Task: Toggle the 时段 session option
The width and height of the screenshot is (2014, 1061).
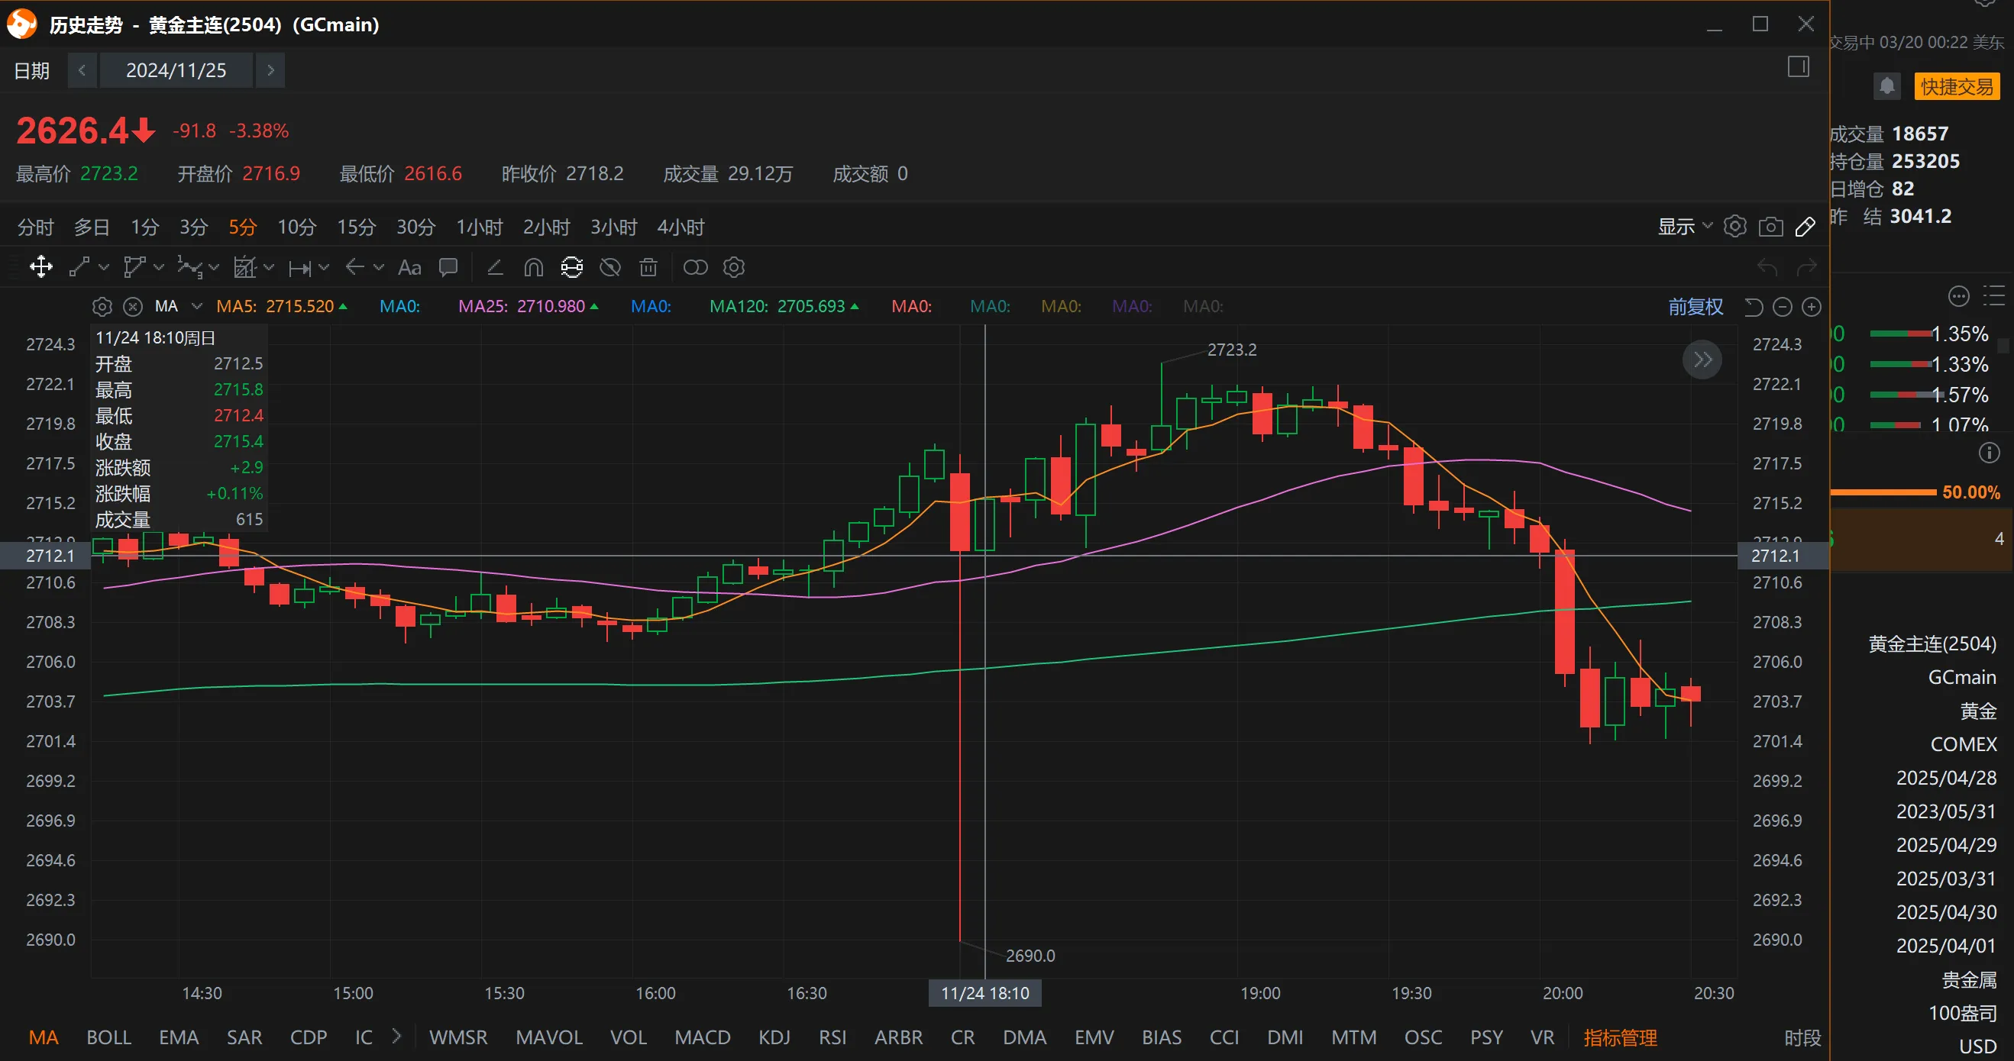Action: 1802,1037
